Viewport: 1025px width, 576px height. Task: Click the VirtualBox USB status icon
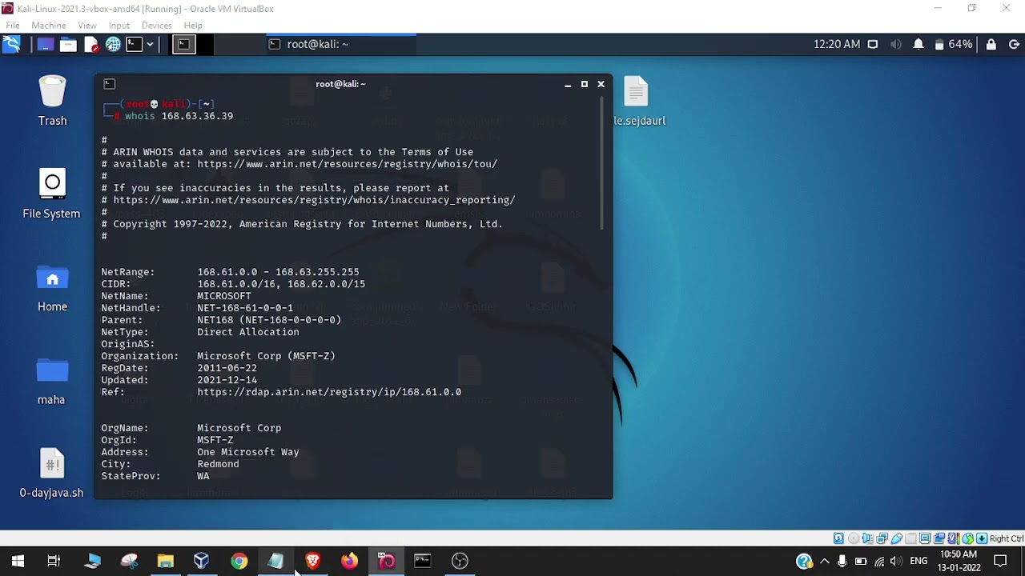(x=896, y=538)
